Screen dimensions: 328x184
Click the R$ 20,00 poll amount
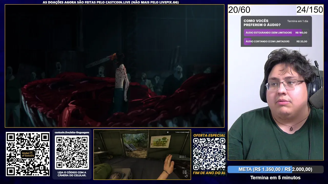(302, 41)
